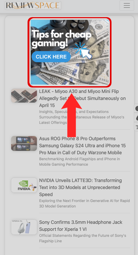Click the droplet icon on right edge
This screenshot has width=138, height=255.
click(136, 118)
